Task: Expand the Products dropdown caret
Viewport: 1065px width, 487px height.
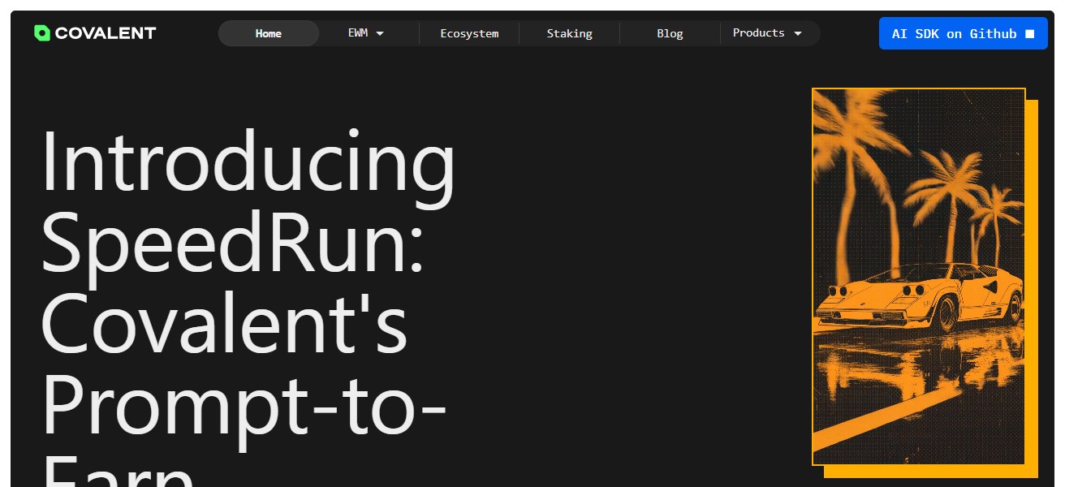Action: 798,33
